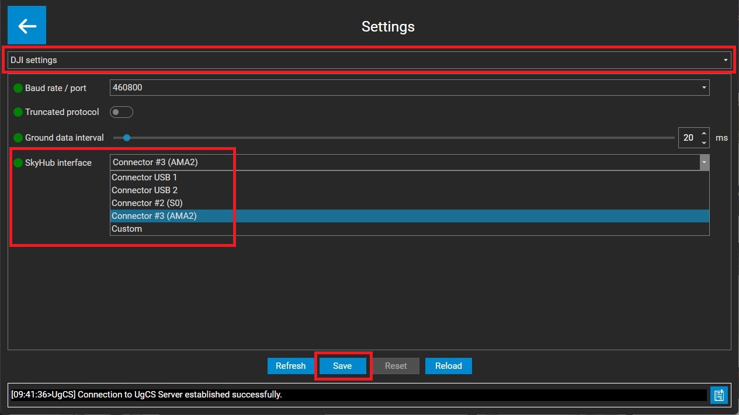This screenshot has width=739, height=415.
Task: Collapse the SkyHub interface dropdown arrow
Action: (705, 162)
